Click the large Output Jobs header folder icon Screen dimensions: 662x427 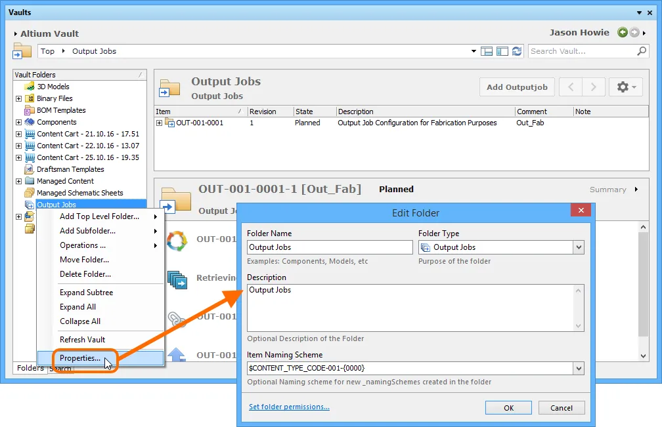click(169, 88)
